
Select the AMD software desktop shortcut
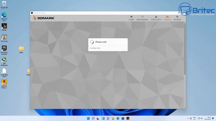point(4,62)
